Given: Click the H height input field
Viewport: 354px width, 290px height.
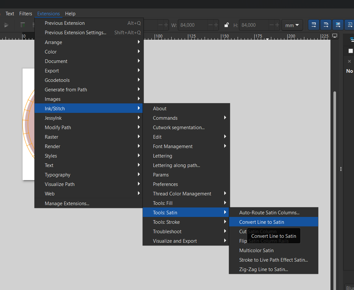Looking at the screenshot, I should click(x=254, y=25).
